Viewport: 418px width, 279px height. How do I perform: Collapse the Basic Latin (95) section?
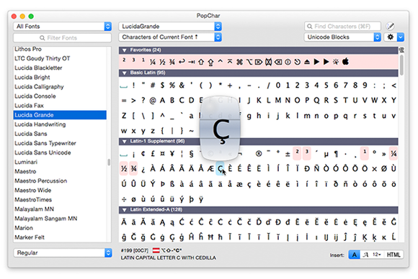coord(124,73)
